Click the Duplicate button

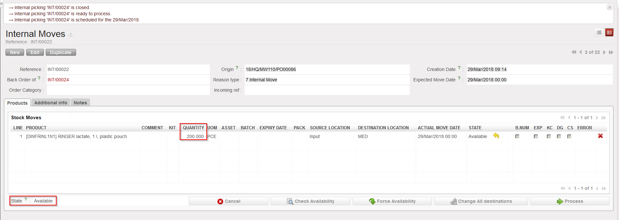click(61, 52)
